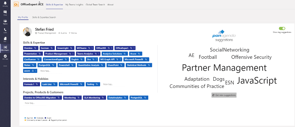Go to the Teams icon in the sidebar
The image size is (295, 127).
(5, 22)
